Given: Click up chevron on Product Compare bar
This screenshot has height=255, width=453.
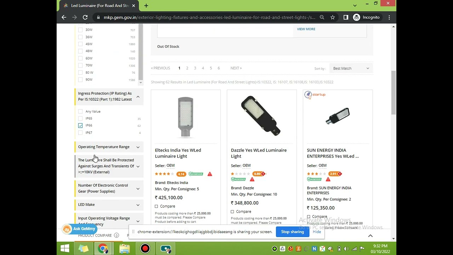Looking at the screenshot, I should click(370, 236).
